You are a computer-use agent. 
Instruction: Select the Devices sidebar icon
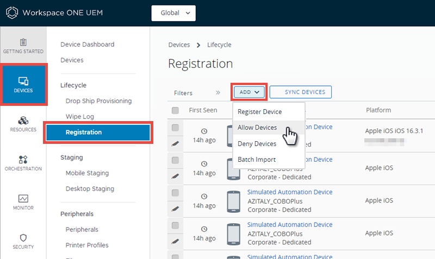(x=23, y=85)
